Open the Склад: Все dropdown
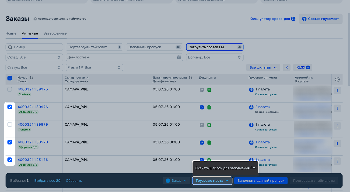The image size is (350, 192). pyautogui.click(x=34, y=57)
